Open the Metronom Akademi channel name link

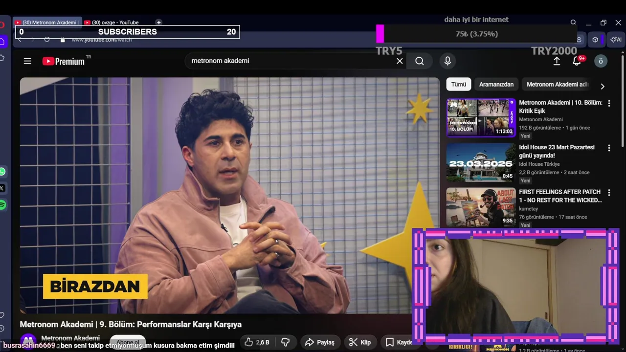[x=70, y=338]
